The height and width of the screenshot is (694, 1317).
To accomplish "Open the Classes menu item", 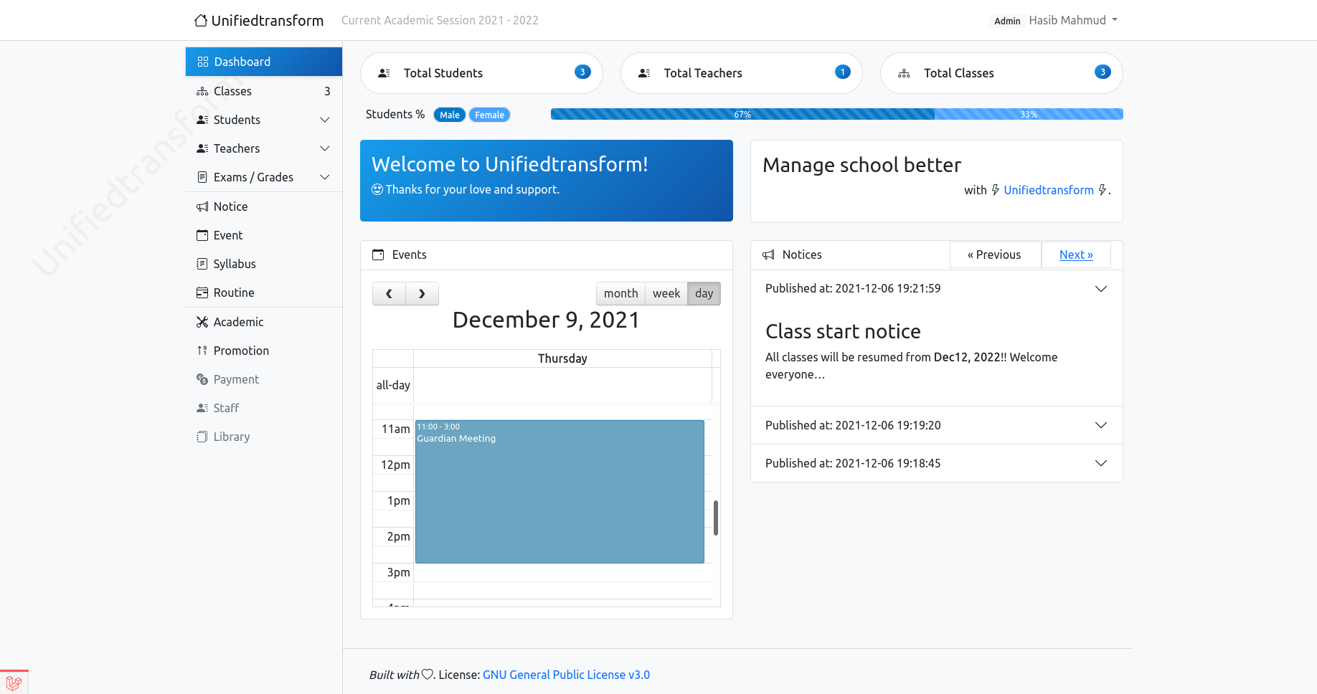I will (x=263, y=91).
